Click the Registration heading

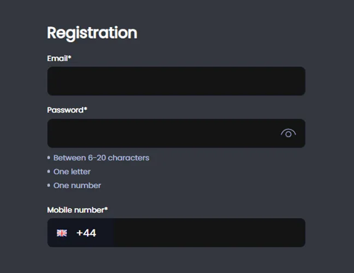(x=92, y=33)
